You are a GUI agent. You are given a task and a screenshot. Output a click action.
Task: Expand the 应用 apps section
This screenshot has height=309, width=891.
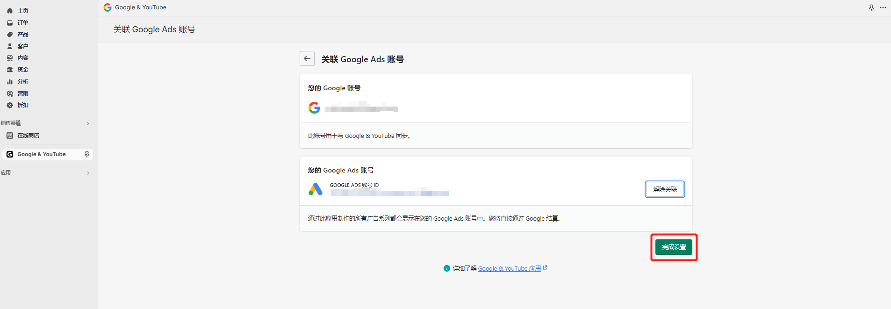tap(88, 173)
